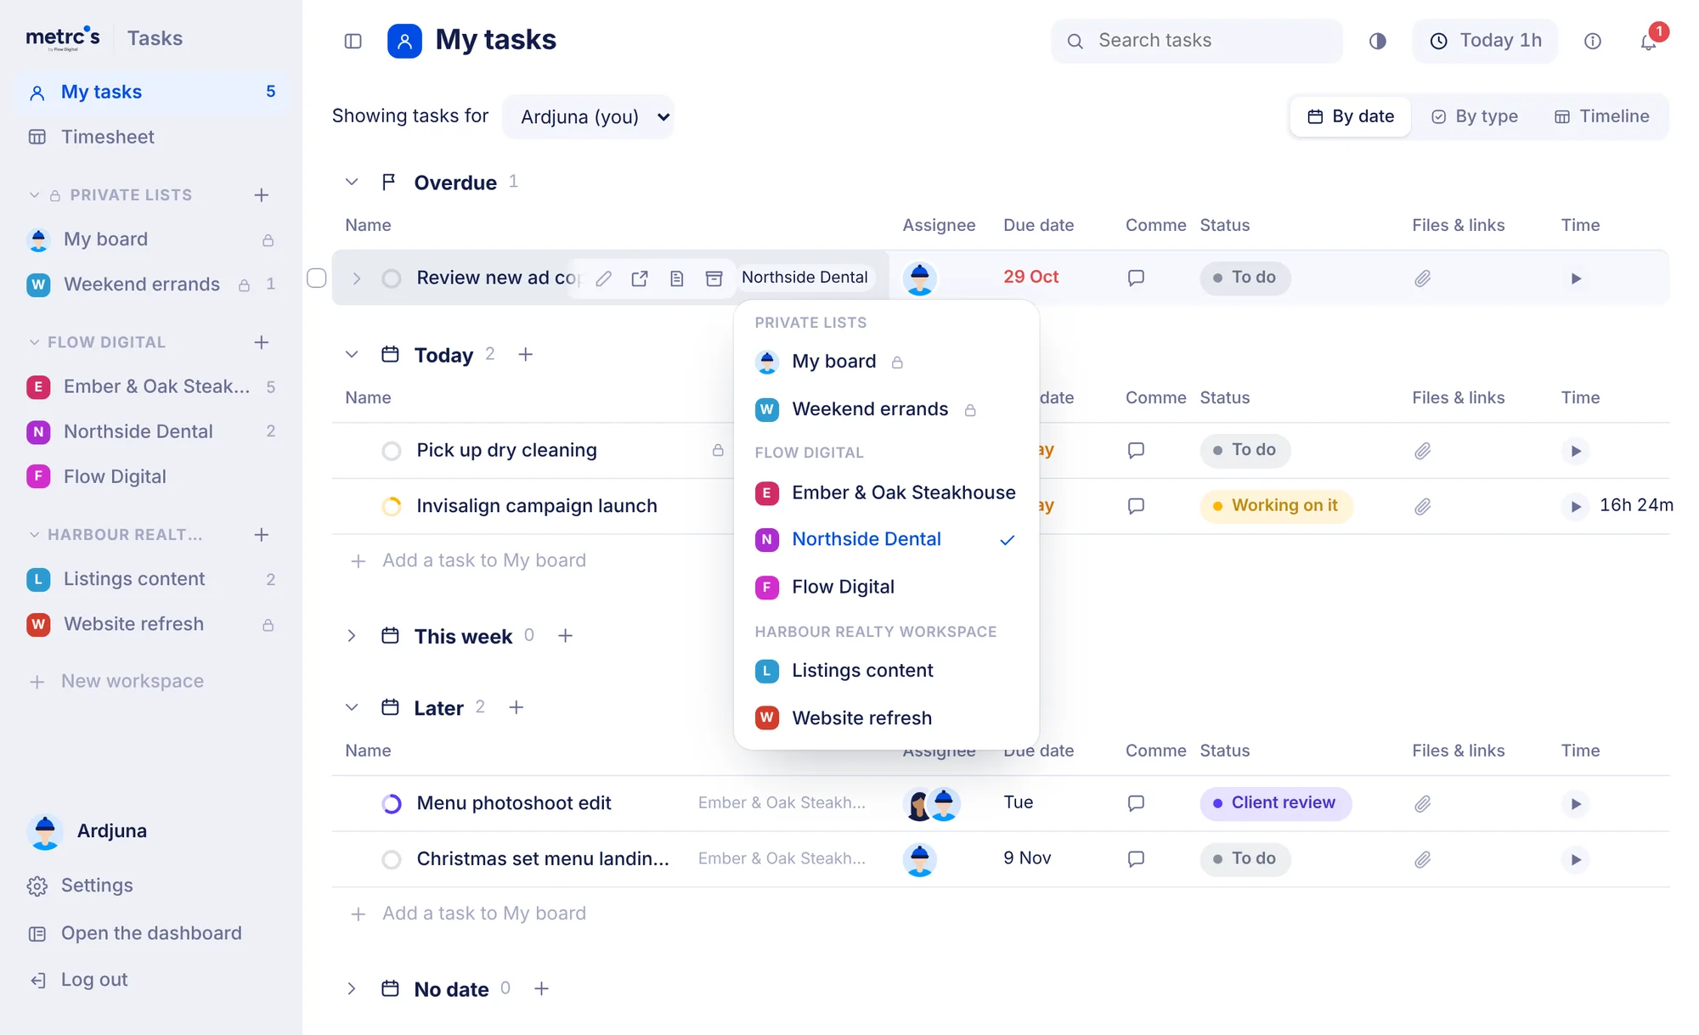Attach a file to Invisalign campaign launch
Image resolution: width=1699 pixels, height=1035 pixels.
click(1423, 507)
